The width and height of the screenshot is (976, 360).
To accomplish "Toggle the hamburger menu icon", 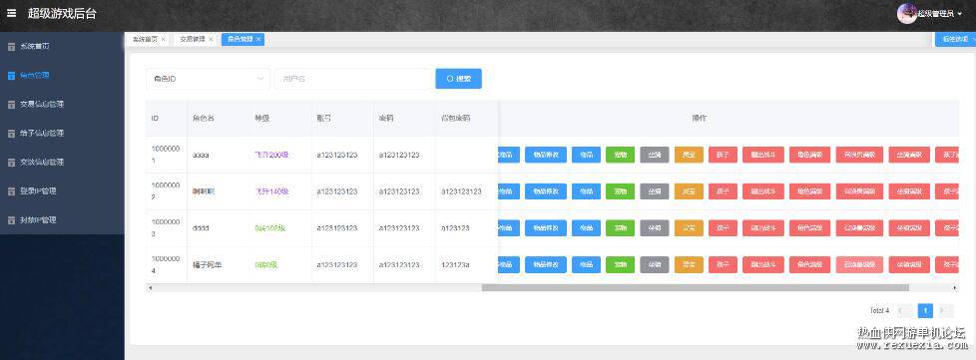I will coord(11,13).
